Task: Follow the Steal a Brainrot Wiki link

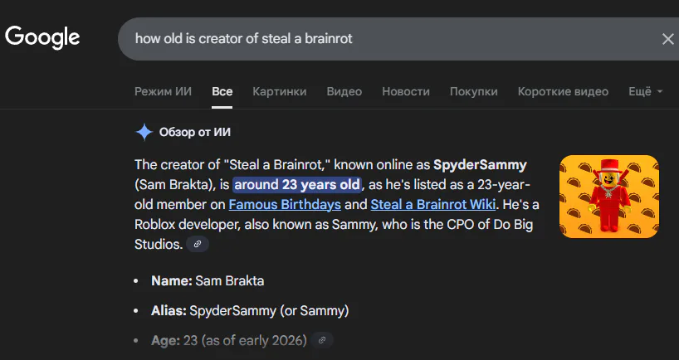Action: pyautogui.click(x=432, y=204)
